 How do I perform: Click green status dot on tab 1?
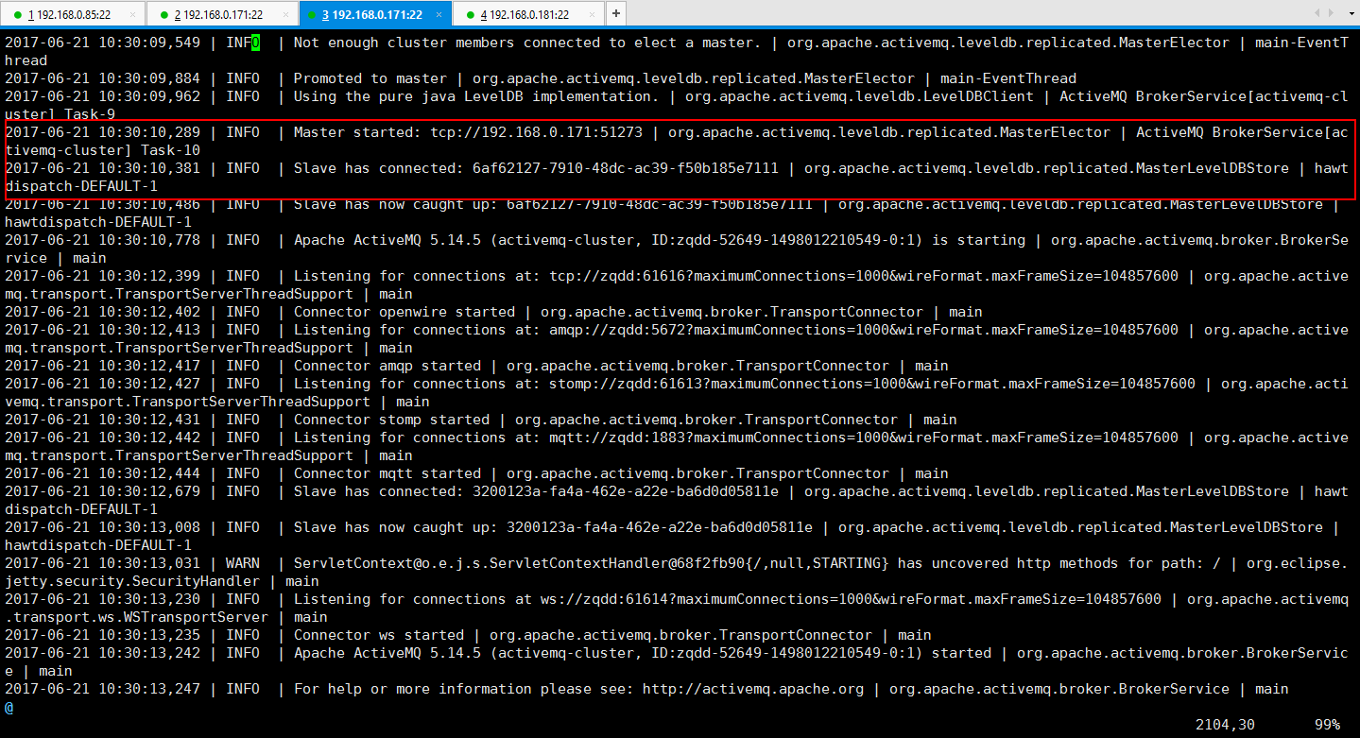[18, 15]
